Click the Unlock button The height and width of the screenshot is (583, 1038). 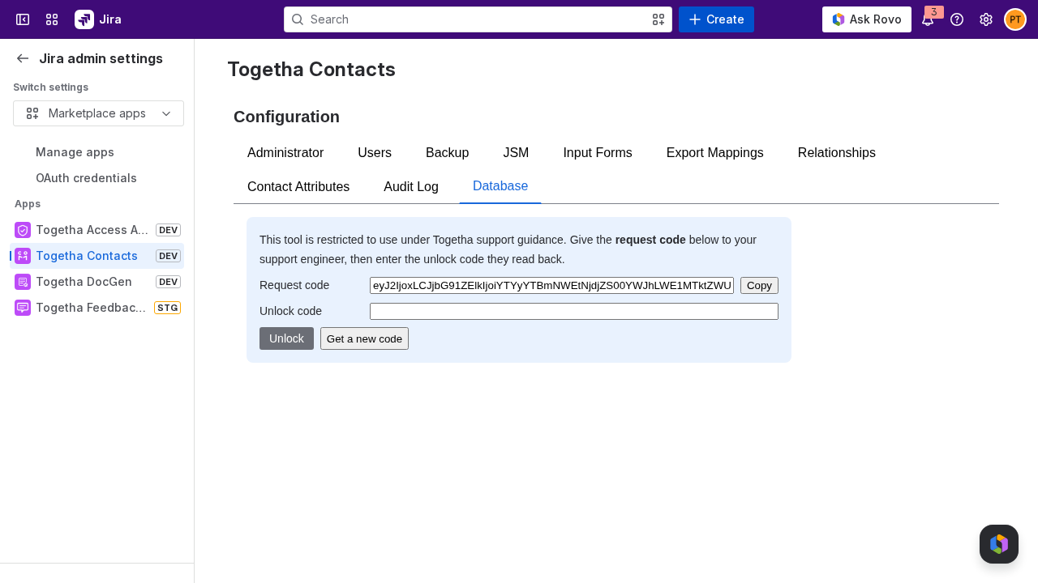(x=286, y=338)
